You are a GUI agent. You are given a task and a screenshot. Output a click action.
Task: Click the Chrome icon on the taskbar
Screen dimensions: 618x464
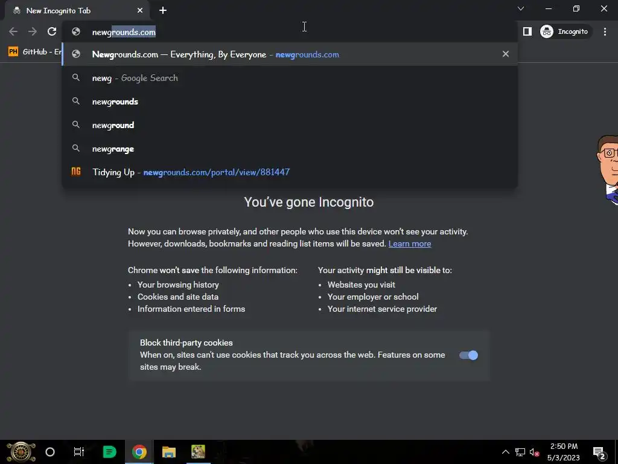pyautogui.click(x=139, y=452)
